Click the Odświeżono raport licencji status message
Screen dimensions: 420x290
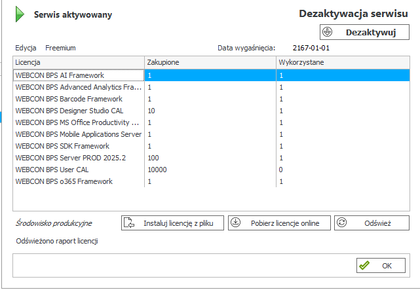(57, 241)
